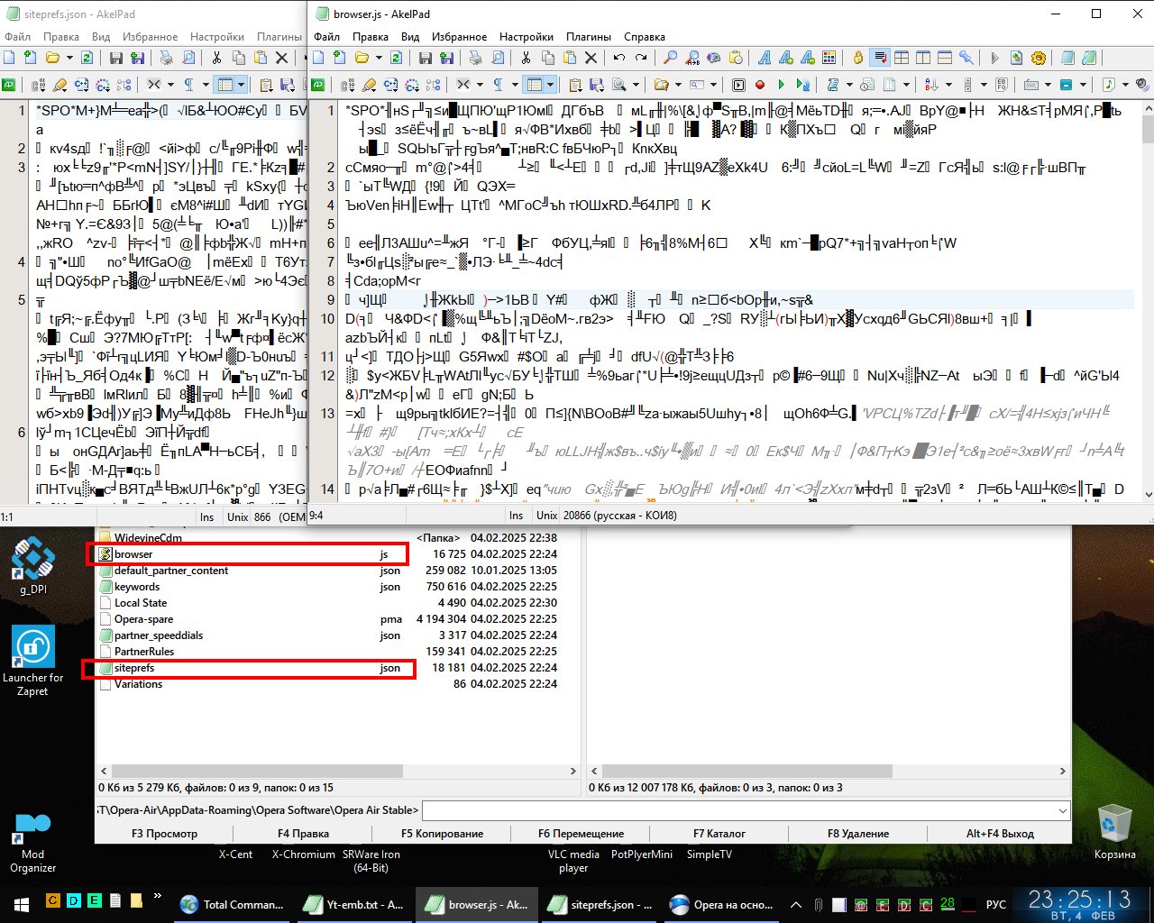Toggle the pilcrow show-whitespace button in browser.js window
This screenshot has width=1154, height=923.
(x=497, y=85)
